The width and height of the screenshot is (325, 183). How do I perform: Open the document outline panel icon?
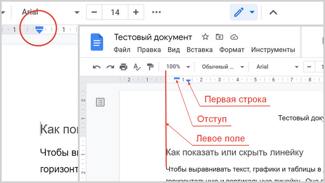(100, 102)
